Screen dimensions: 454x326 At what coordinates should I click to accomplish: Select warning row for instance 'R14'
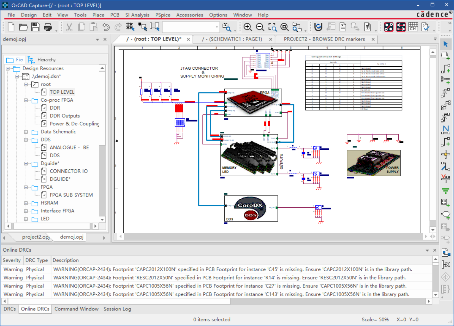click(217, 278)
